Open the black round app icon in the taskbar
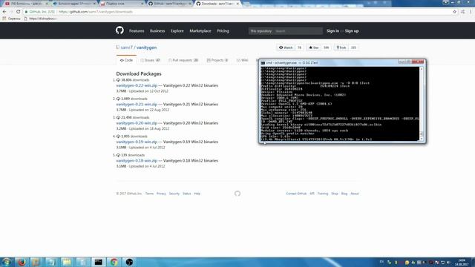 [129, 262]
